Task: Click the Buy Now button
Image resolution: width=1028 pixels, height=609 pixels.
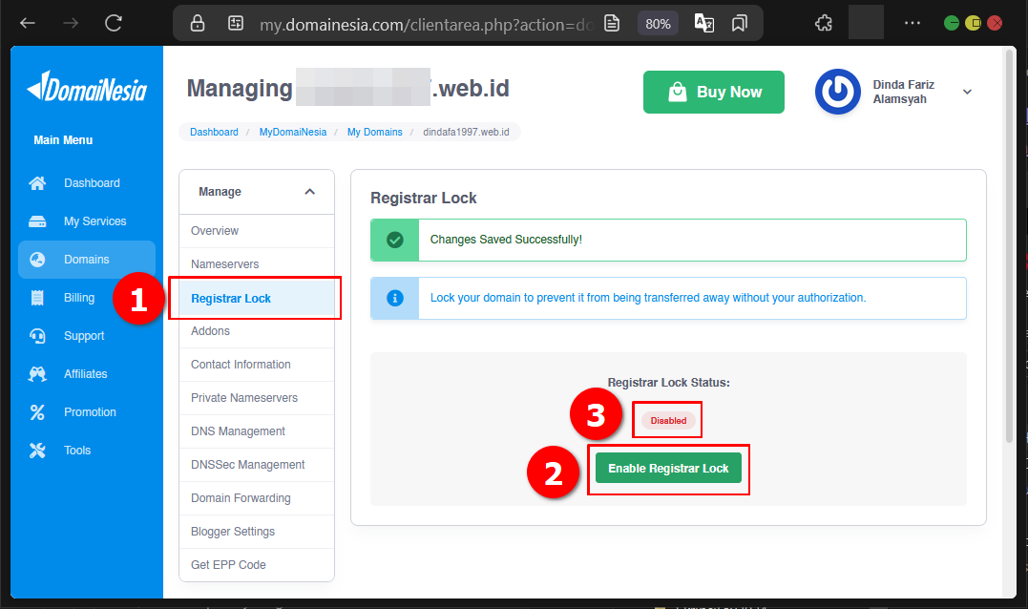Action: point(713,92)
